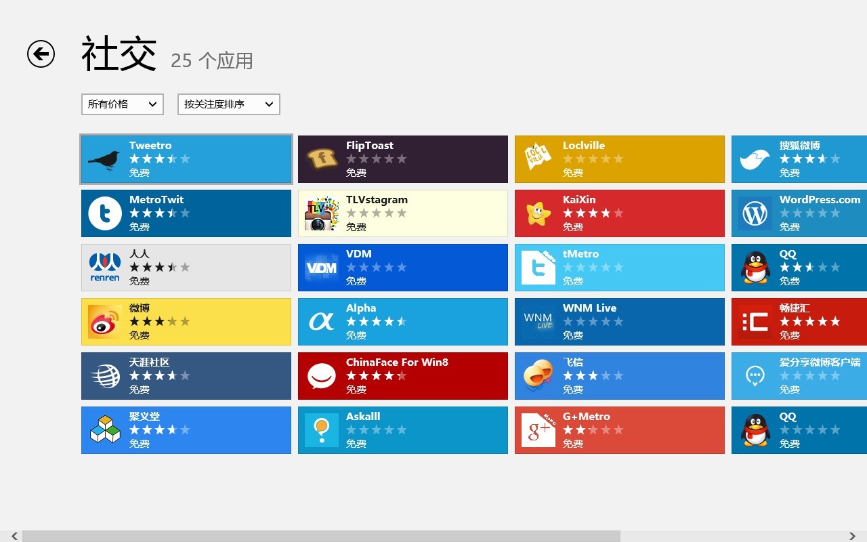The image size is (867, 542).
Task: Select the TLVstagram app name
Action: [377, 199]
